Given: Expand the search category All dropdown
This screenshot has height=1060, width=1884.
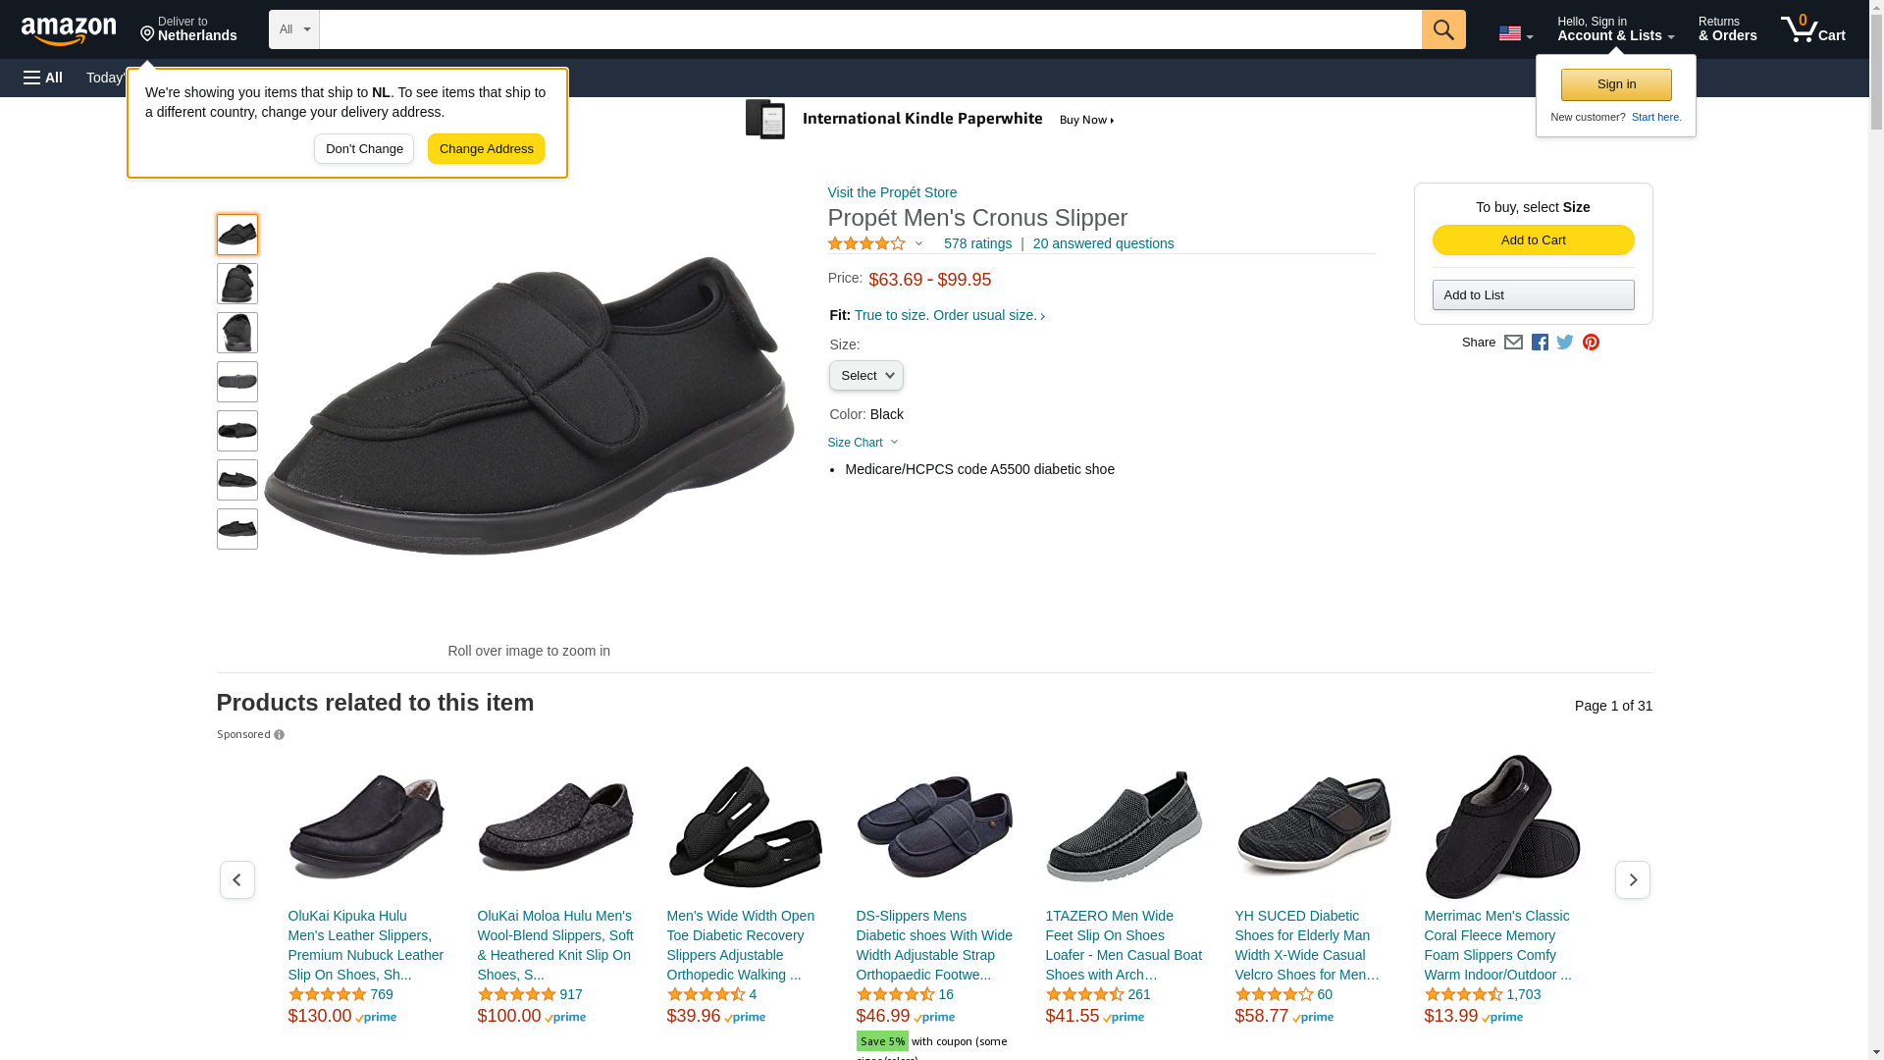Looking at the screenshot, I should tap(293, 29).
